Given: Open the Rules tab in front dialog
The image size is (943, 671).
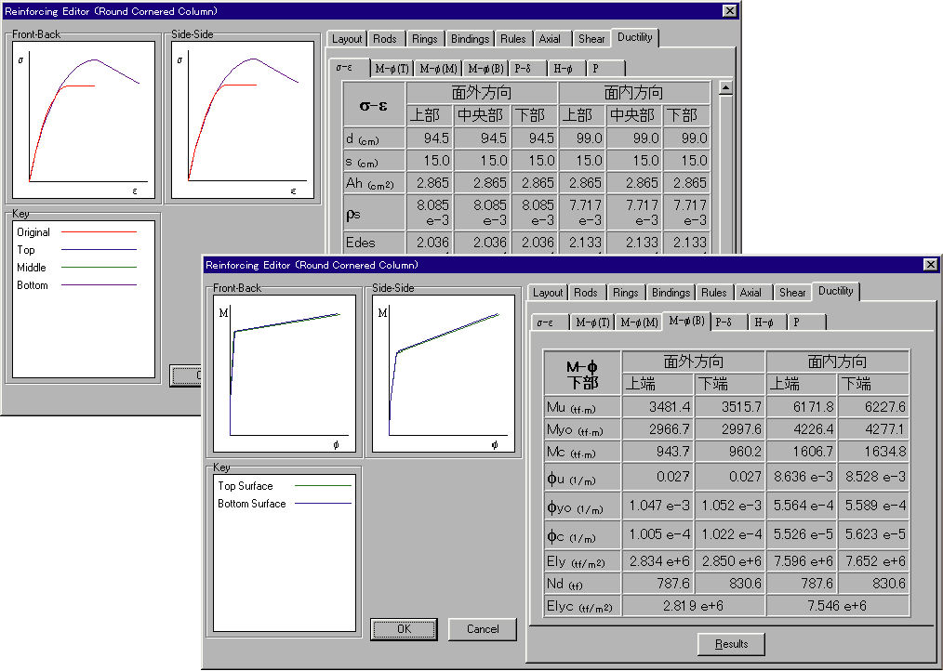Looking at the screenshot, I should (713, 293).
